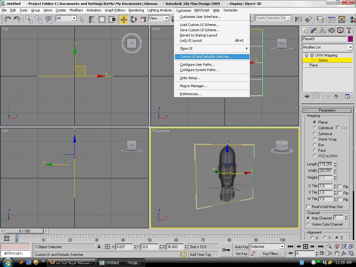Open the Key Filters dialog
Screen dimensions: 356x267
pyautogui.click(x=272, y=254)
